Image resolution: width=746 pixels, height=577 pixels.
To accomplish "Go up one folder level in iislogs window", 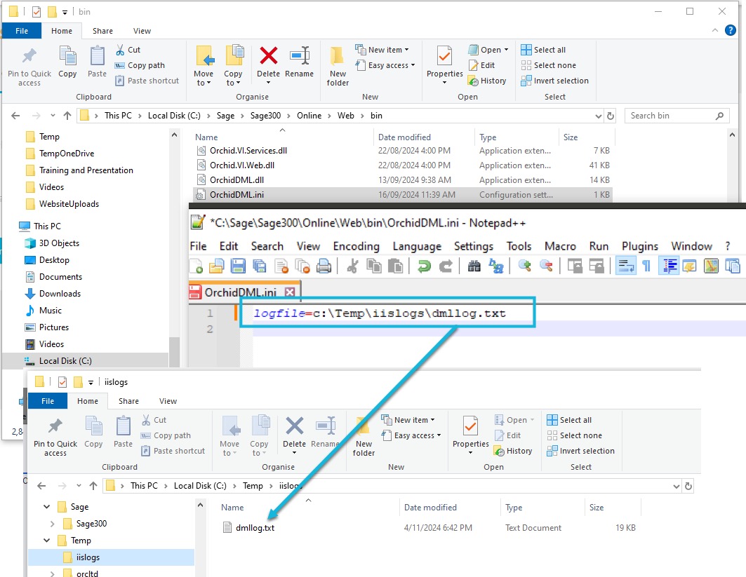I will 93,486.
